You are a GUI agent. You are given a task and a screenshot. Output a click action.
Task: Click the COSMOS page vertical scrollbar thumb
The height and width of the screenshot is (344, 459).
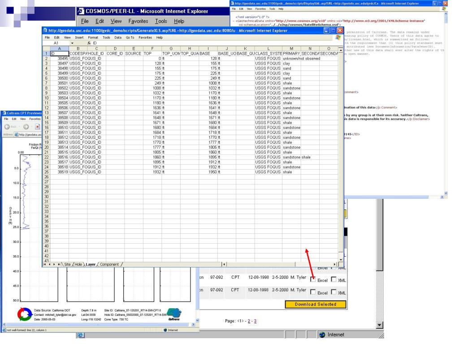click(x=380, y=234)
